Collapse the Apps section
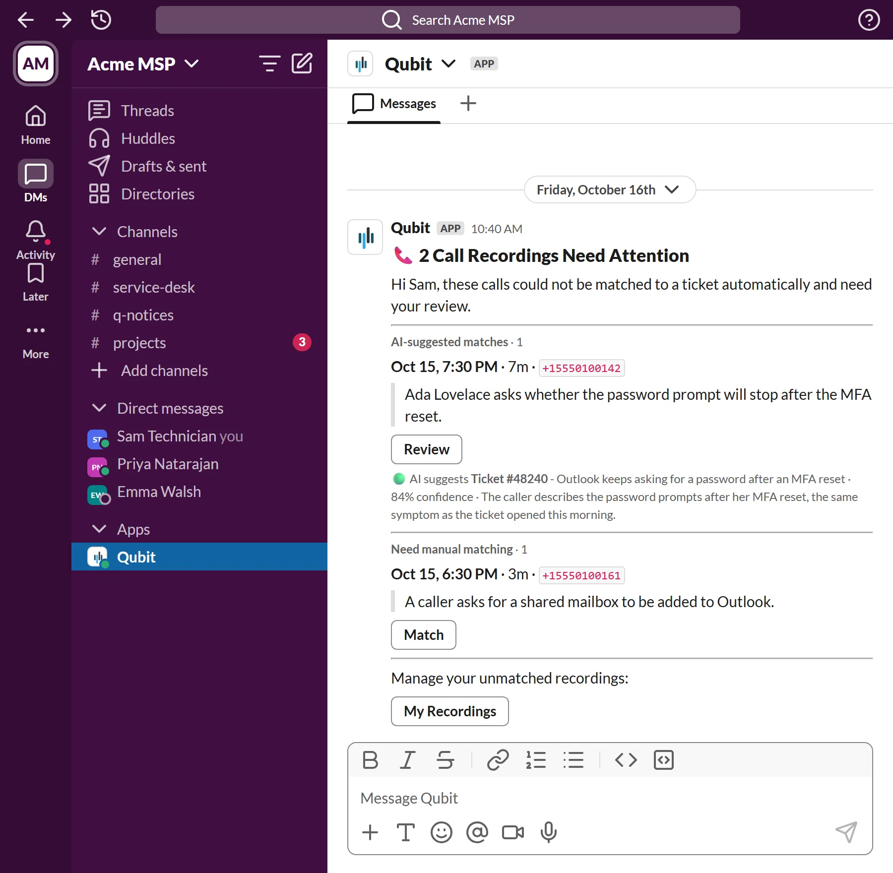 click(99, 529)
